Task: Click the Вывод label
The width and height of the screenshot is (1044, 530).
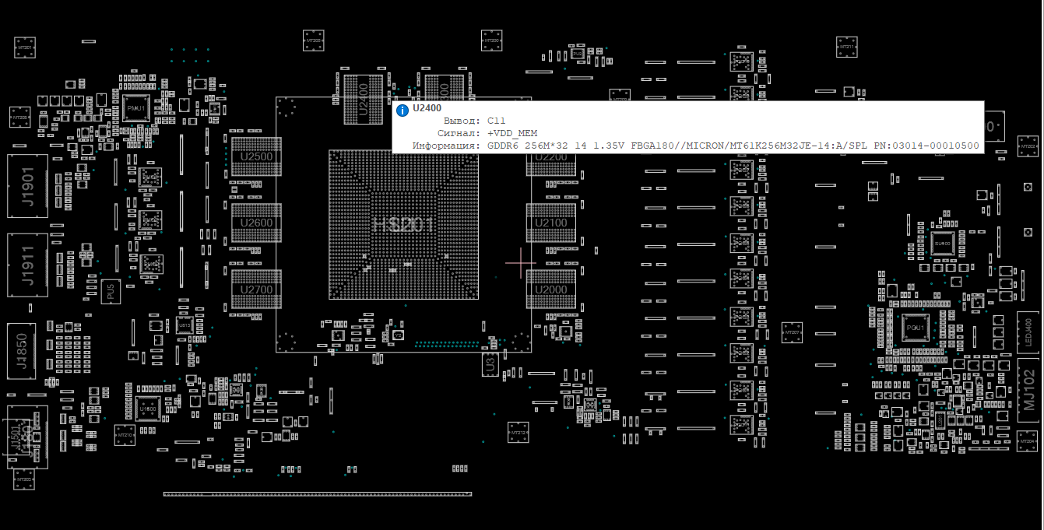Action: pyautogui.click(x=462, y=121)
